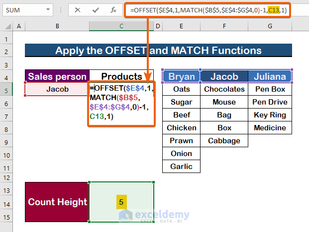Select the 'Bryan' header cell
The width and height of the screenshot is (309, 232).
181,76
